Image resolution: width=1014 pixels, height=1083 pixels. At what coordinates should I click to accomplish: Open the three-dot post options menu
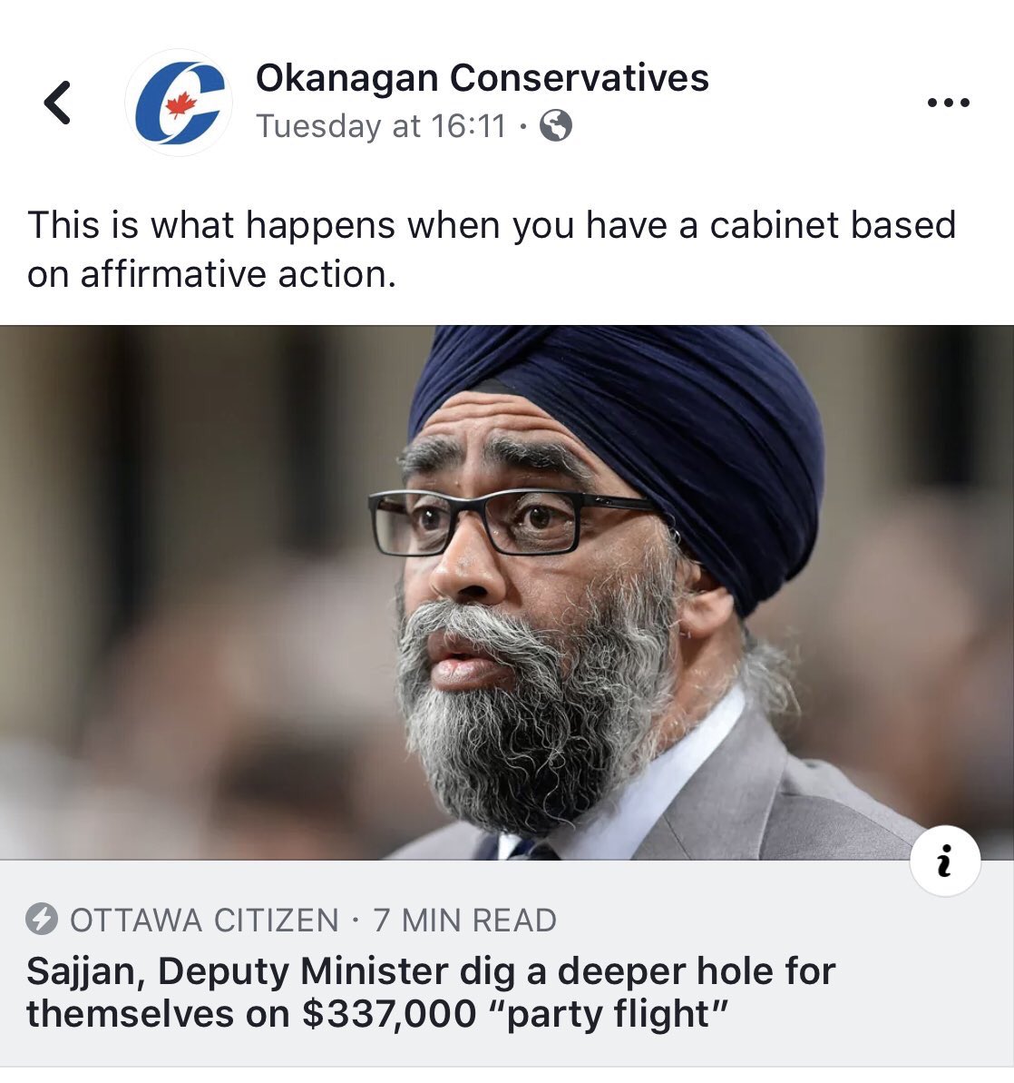tap(949, 103)
